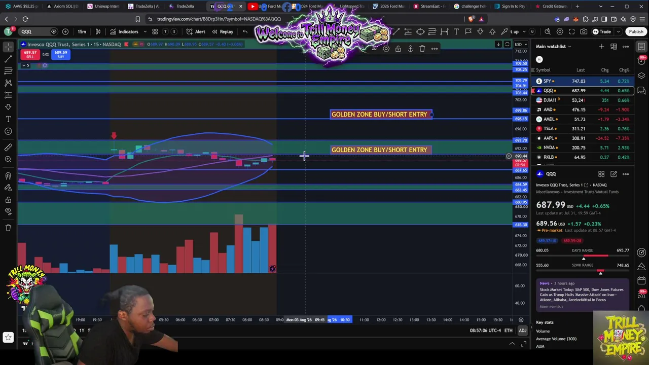Select the TSLA row in the watchlist
Viewport: 649px width, 365px height.
coord(582,129)
